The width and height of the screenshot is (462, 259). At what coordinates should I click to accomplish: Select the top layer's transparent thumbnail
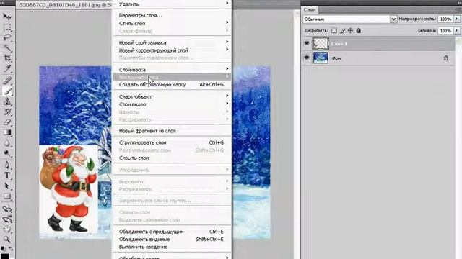[321, 43]
